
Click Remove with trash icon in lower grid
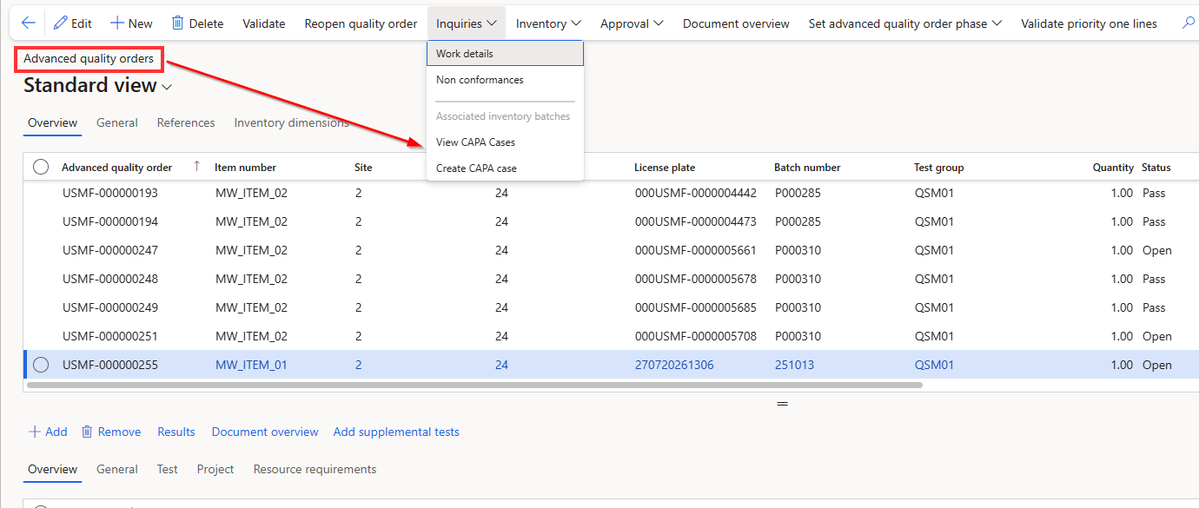pyautogui.click(x=111, y=432)
